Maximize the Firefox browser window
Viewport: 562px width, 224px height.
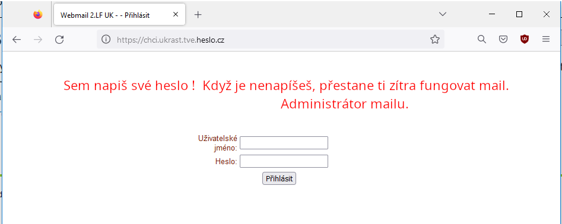[519, 14]
